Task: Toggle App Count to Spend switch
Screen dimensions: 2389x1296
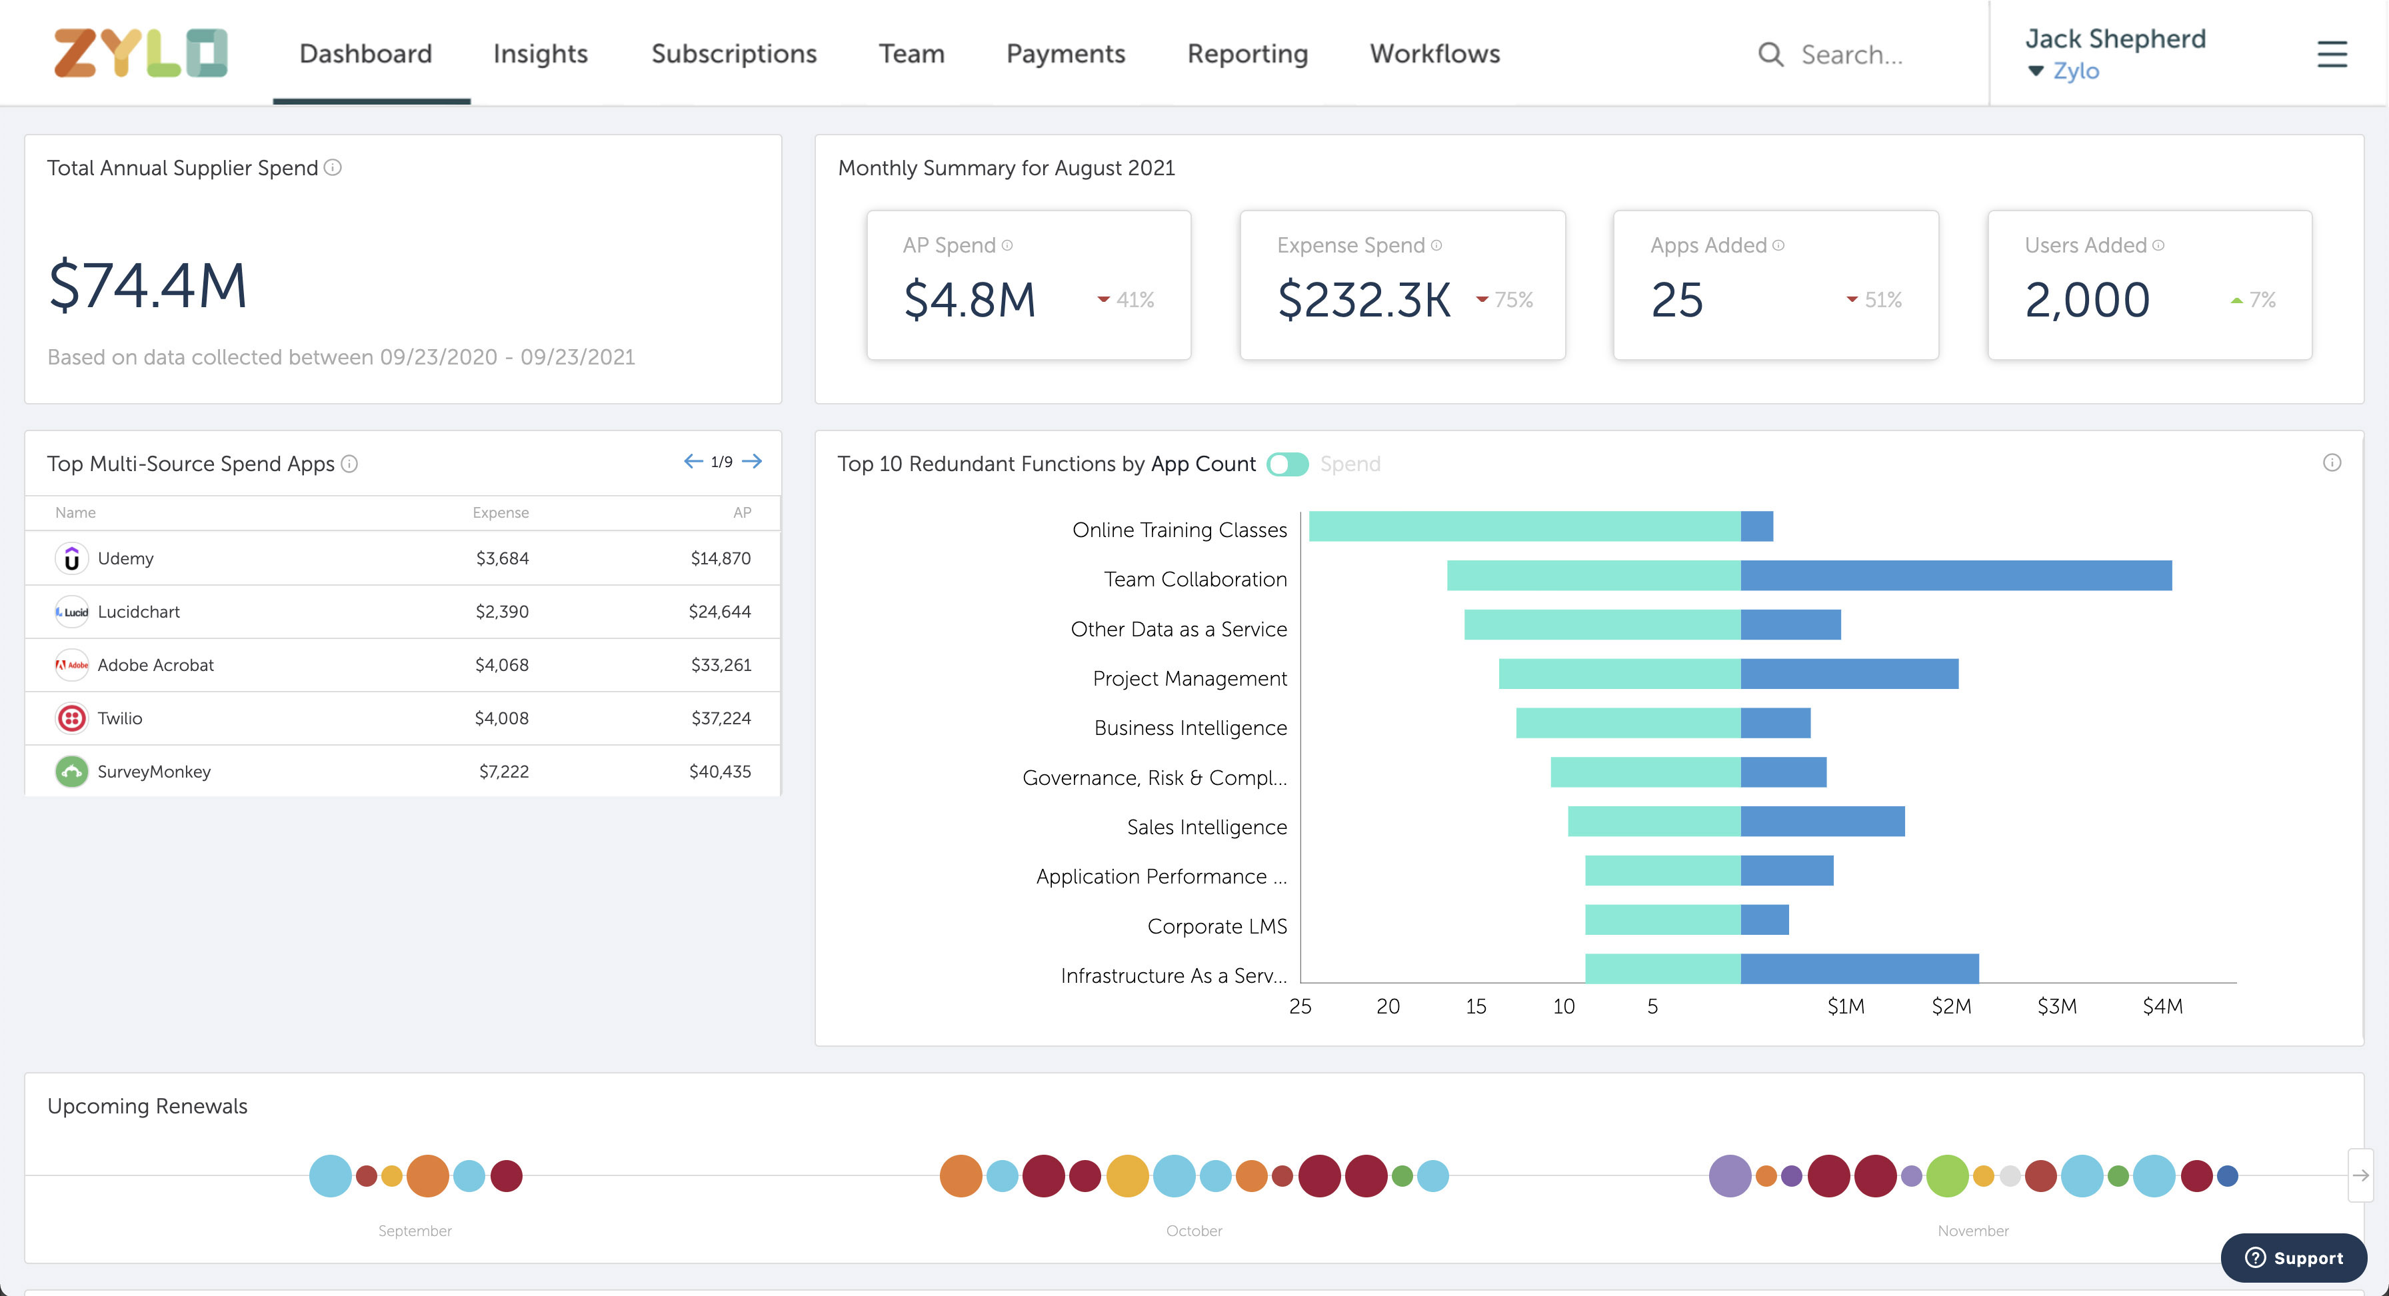Action: 1287,464
